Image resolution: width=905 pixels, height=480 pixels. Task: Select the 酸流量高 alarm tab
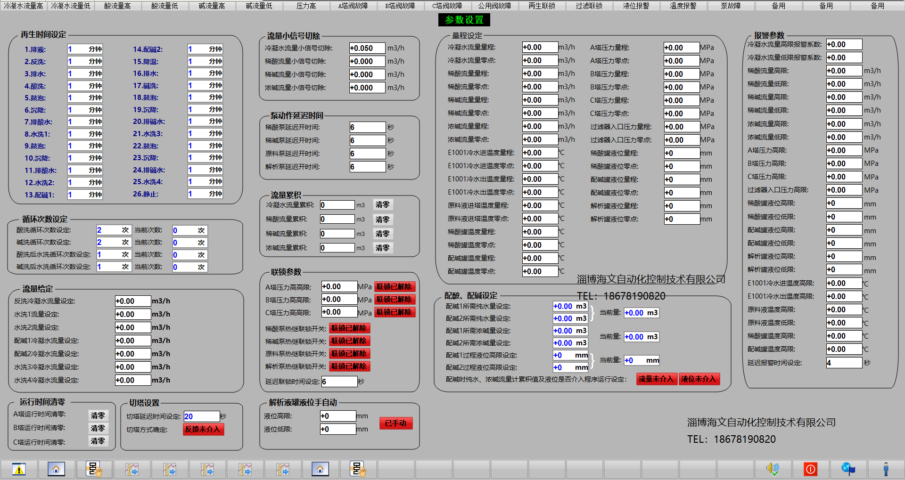click(118, 6)
